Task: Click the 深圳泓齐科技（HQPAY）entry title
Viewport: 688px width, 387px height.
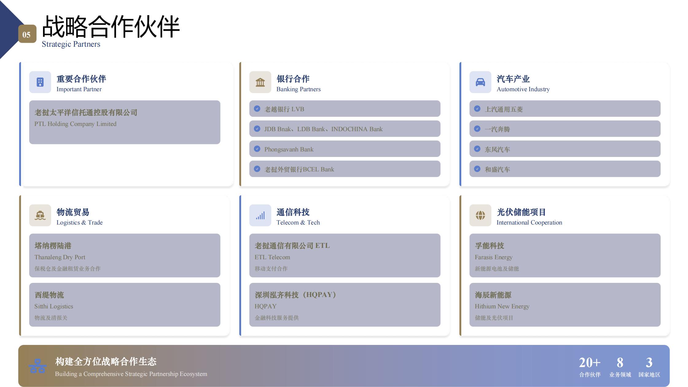Action: (x=295, y=295)
